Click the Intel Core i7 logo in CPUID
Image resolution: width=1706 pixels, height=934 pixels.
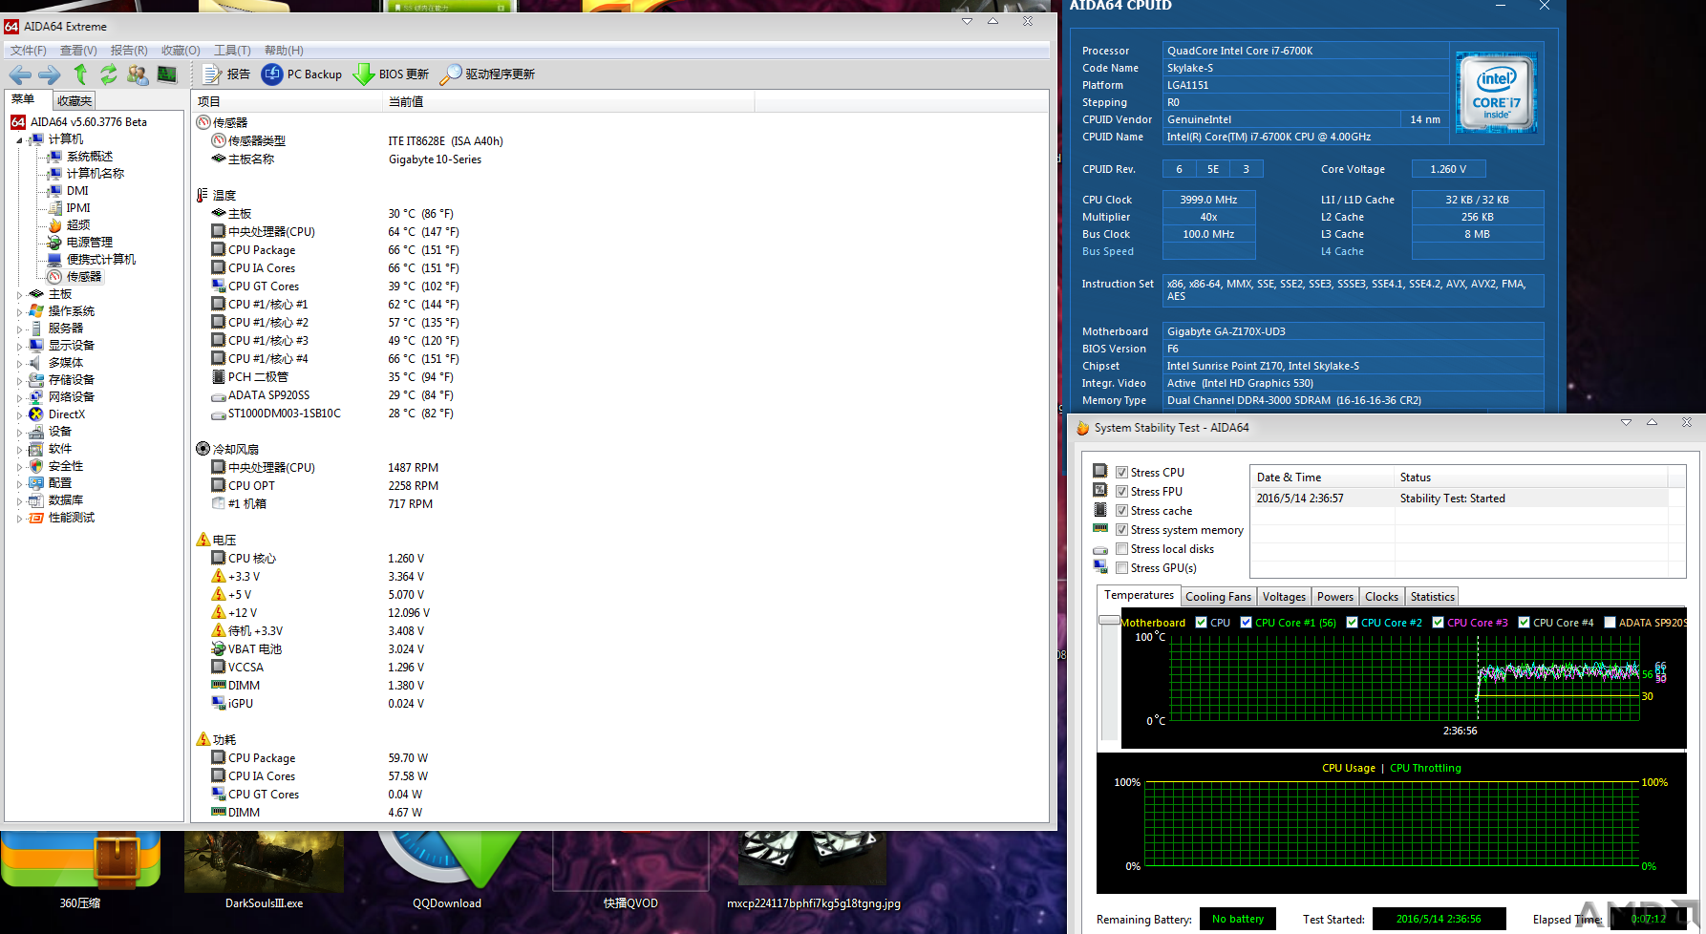tap(1497, 93)
